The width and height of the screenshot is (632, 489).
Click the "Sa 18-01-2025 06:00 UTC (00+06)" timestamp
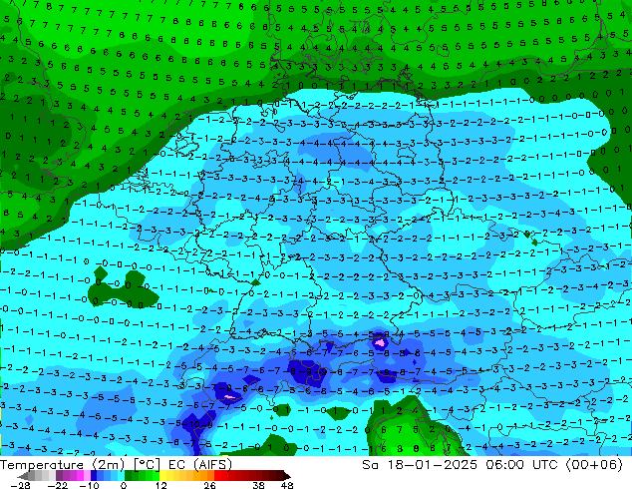click(492, 464)
